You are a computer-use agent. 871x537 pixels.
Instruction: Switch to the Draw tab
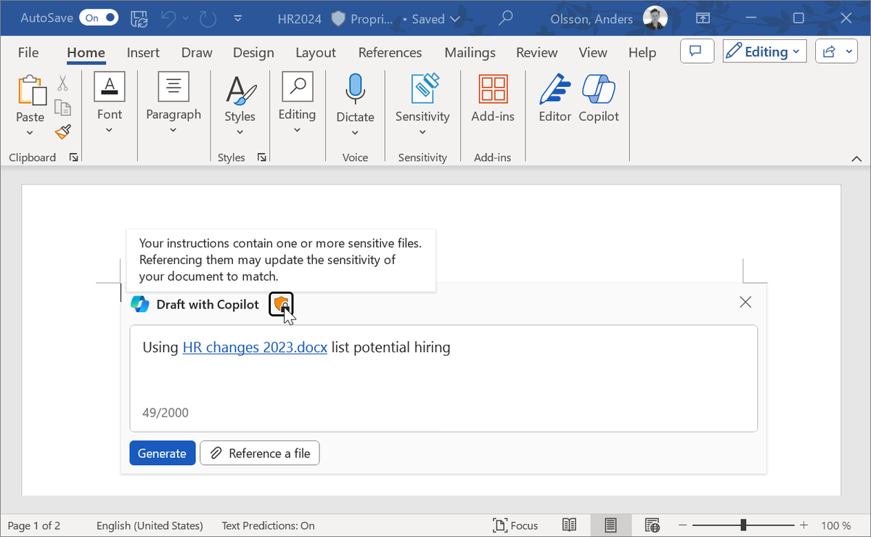pos(197,52)
